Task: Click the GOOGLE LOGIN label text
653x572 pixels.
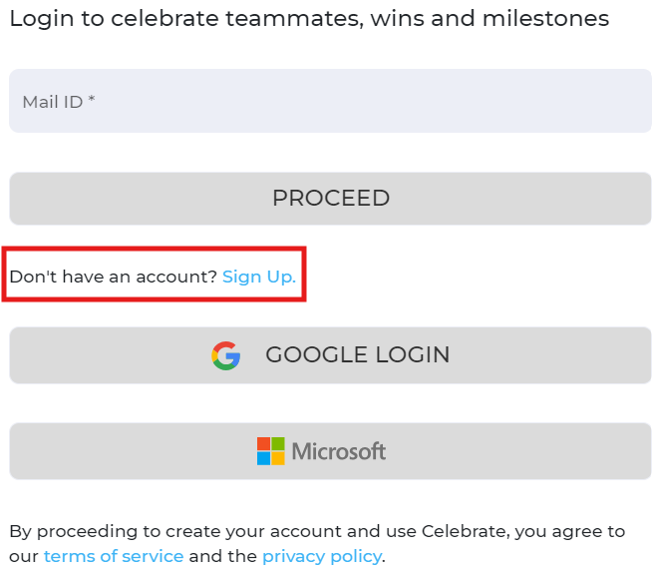Action: [x=358, y=354]
